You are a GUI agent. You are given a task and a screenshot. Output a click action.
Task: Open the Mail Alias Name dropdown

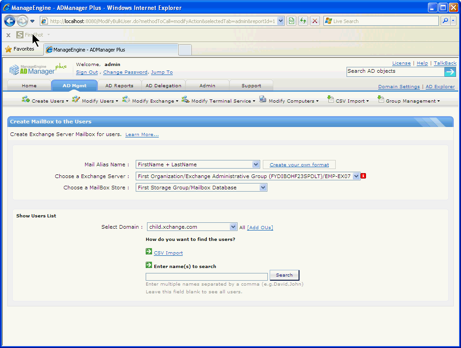198,165
